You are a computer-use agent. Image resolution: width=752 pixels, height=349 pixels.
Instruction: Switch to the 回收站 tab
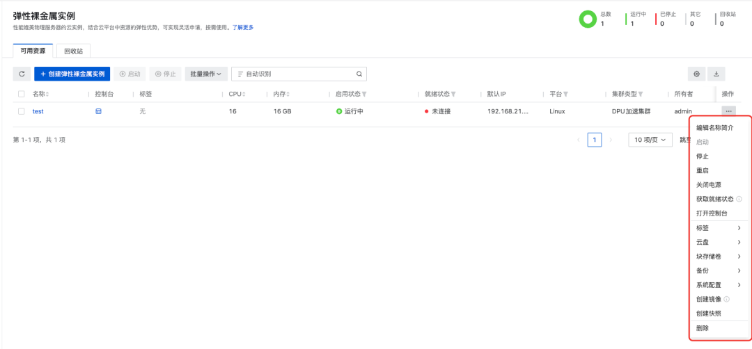(x=73, y=51)
